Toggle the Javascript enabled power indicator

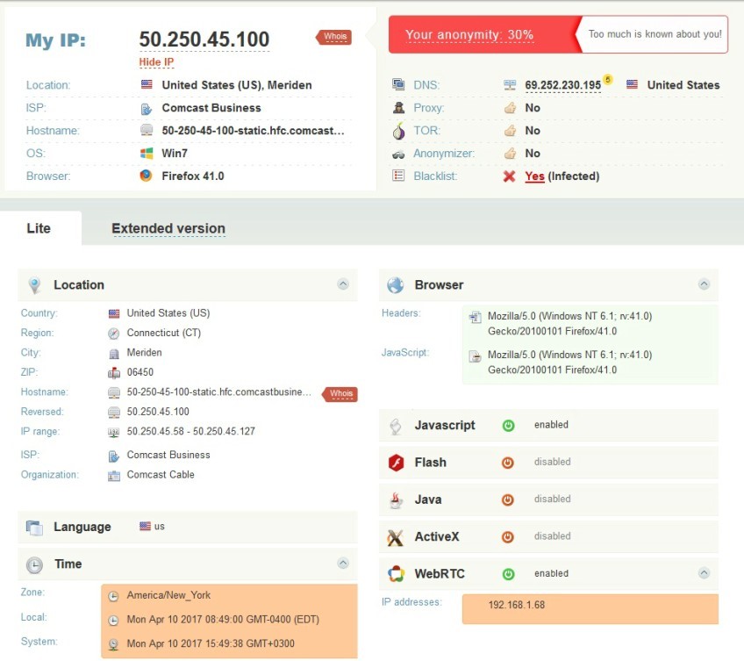(x=508, y=426)
